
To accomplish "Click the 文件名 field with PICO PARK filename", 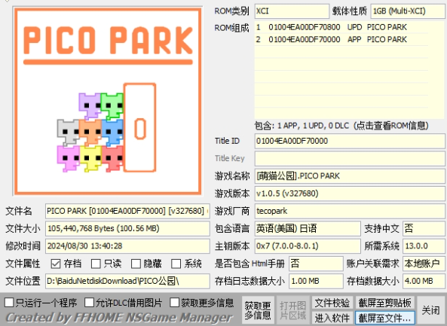I will click(x=127, y=212).
